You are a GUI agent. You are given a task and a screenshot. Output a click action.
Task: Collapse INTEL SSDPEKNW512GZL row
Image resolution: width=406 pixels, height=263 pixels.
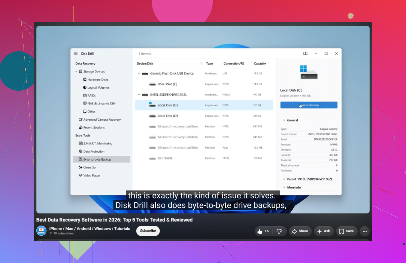[x=139, y=94]
